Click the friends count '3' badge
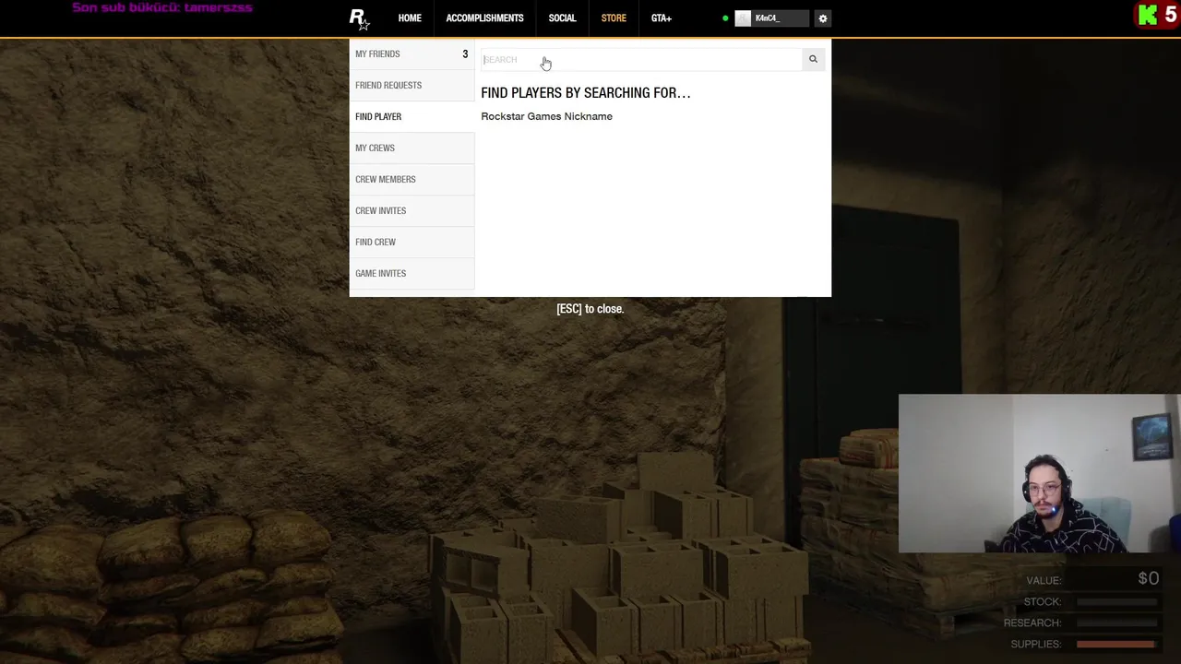Screen dimensions: 1181x664 [x=465, y=54]
